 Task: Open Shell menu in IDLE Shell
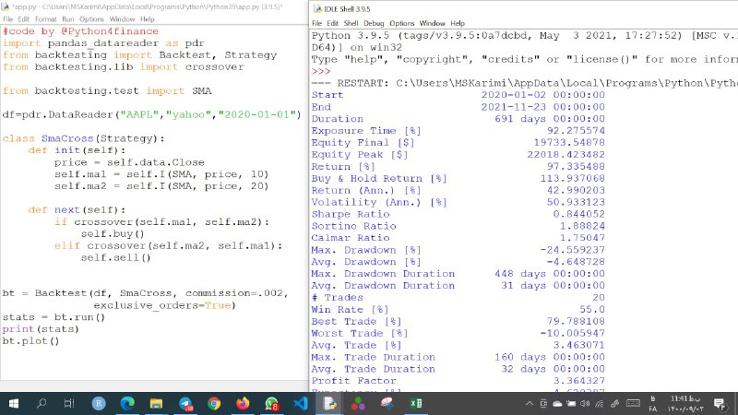[x=351, y=23]
